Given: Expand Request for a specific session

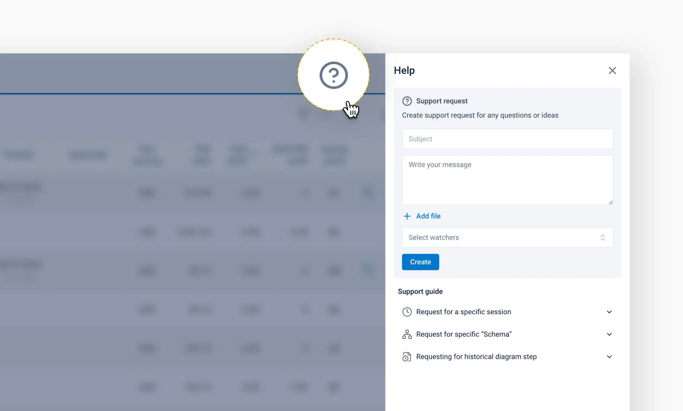Looking at the screenshot, I should point(463,312).
